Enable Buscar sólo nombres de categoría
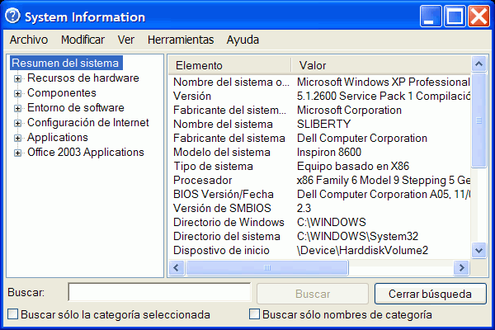 pyautogui.click(x=254, y=314)
